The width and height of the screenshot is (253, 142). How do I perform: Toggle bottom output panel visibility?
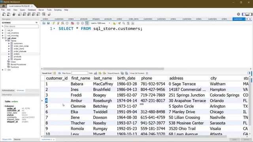point(247,14)
